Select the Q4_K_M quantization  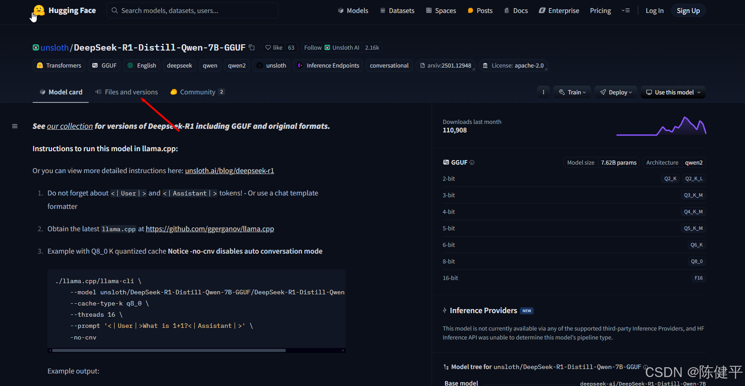tap(693, 212)
